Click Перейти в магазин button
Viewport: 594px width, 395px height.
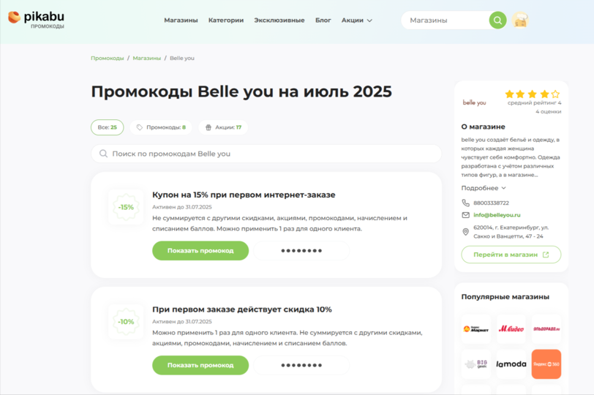[511, 255]
